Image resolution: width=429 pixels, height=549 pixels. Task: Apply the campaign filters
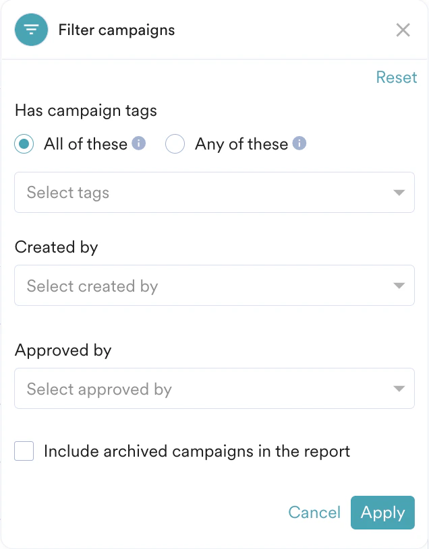click(382, 513)
